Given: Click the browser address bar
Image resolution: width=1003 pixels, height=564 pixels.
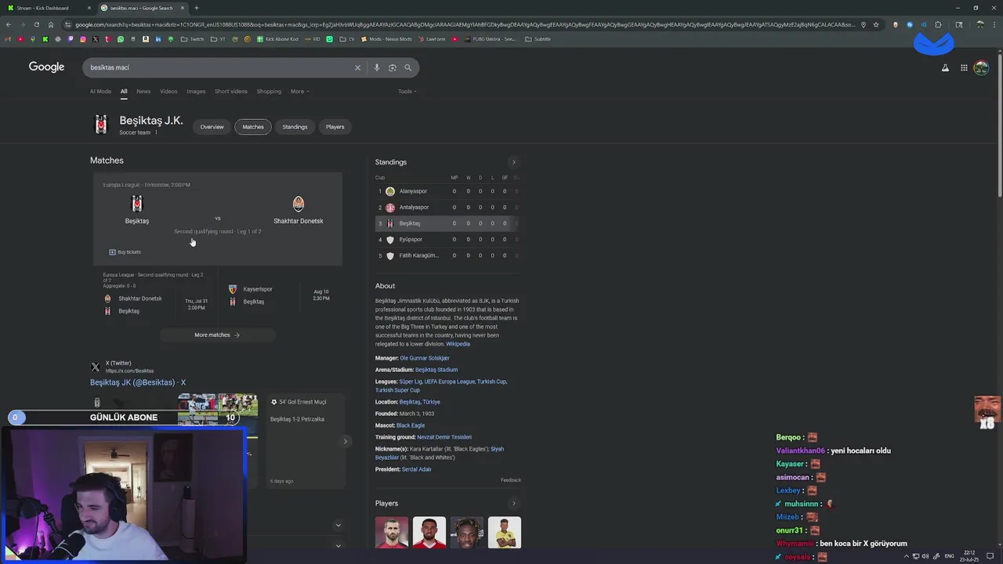Looking at the screenshot, I should 464,24.
